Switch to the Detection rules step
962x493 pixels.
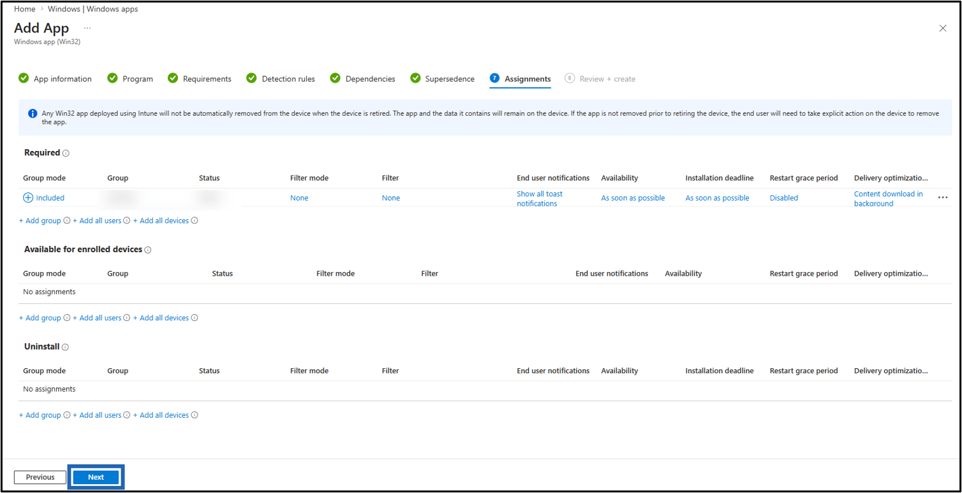pyautogui.click(x=281, y=79)
